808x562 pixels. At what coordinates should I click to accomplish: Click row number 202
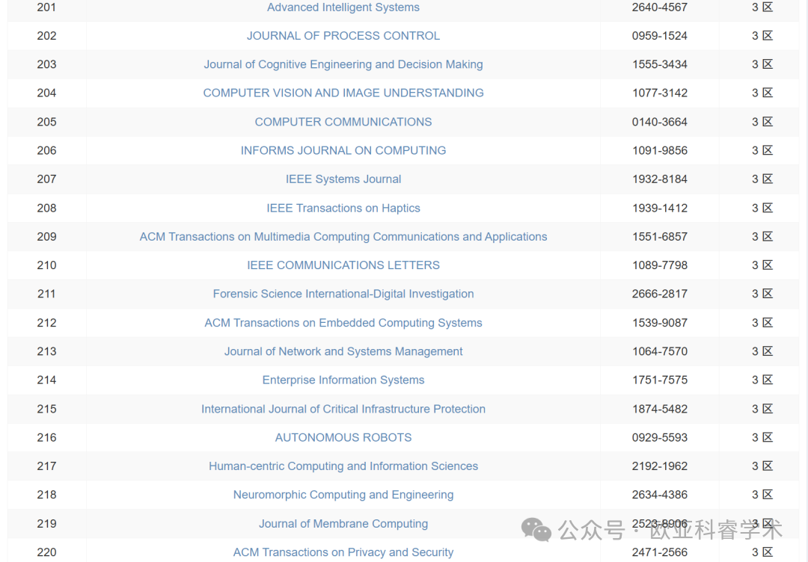[46, 36]
